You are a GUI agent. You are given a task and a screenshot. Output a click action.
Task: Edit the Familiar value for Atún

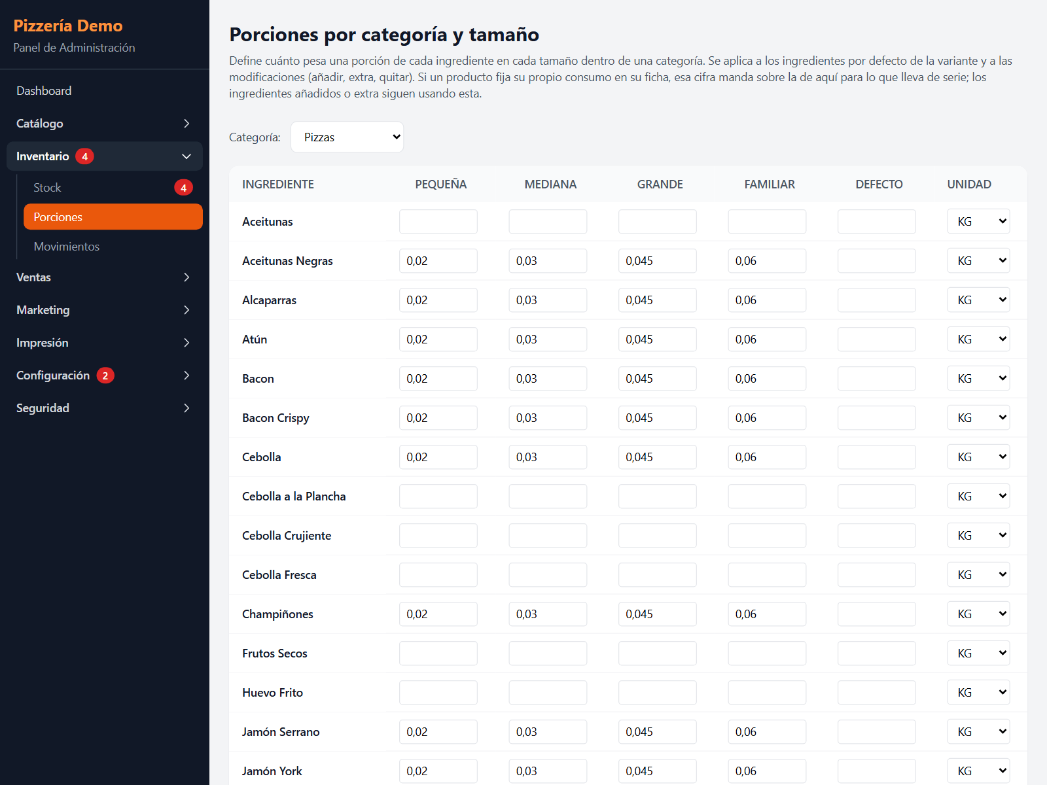click(x=767, y=340)
